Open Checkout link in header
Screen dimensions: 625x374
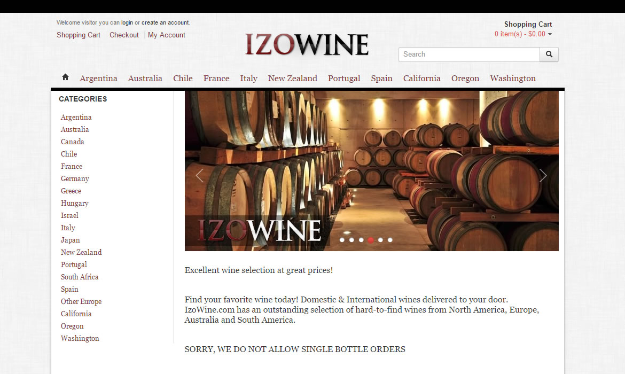point(124,35)
